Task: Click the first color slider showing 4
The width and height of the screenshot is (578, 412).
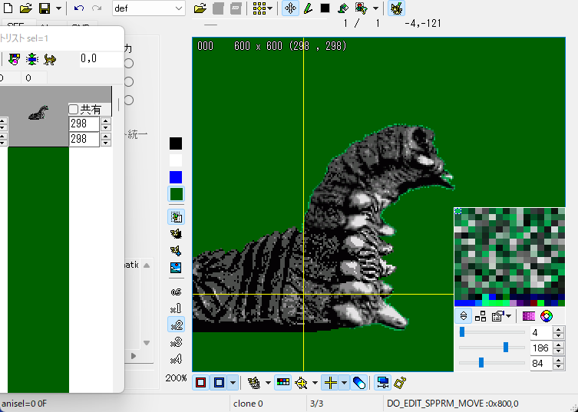Action: pos(492,332)
